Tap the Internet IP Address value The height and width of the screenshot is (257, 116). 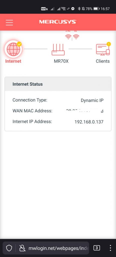(89, 122)
